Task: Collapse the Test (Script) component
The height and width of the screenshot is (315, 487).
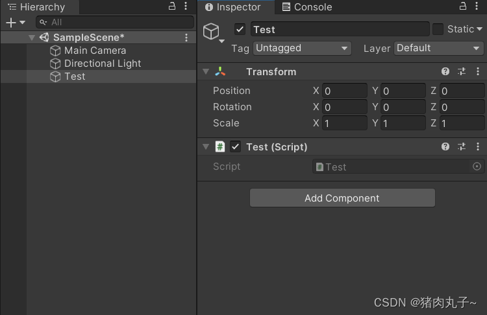Action: pyautogui.click(x=206, y=146)
